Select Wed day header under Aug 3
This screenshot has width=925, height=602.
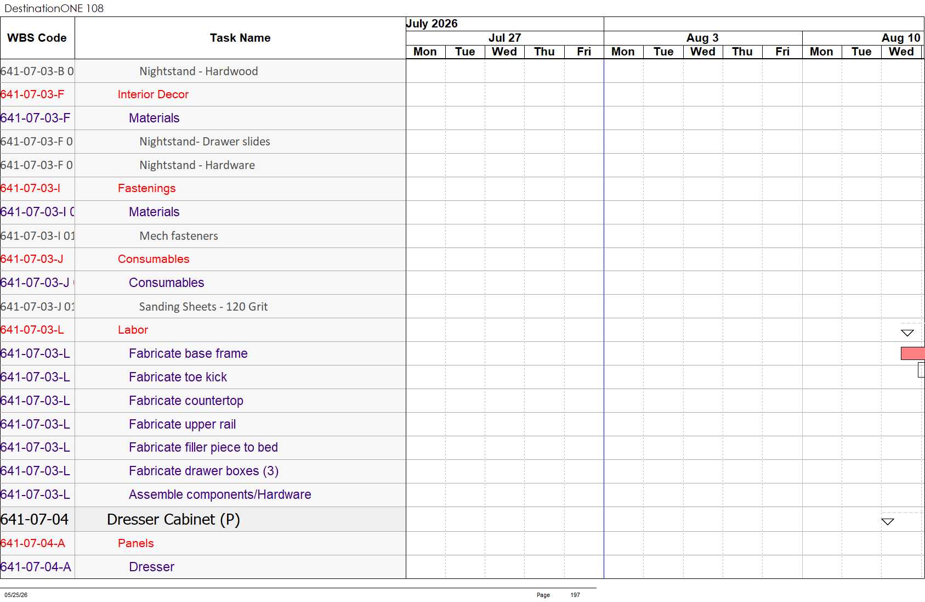703,52
